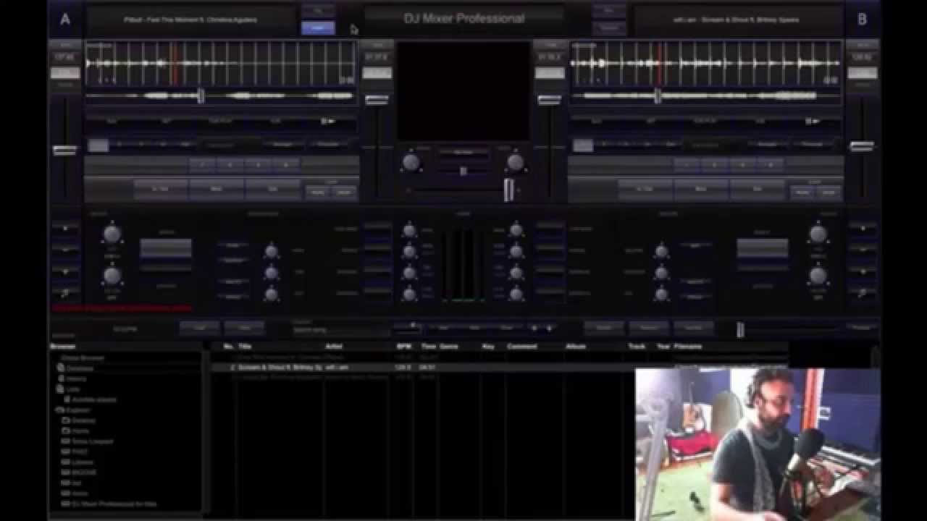Sort tracks by Album column header
Image resolution: width=927 pixels, height=521 pixels.
[x=576, y=347]
